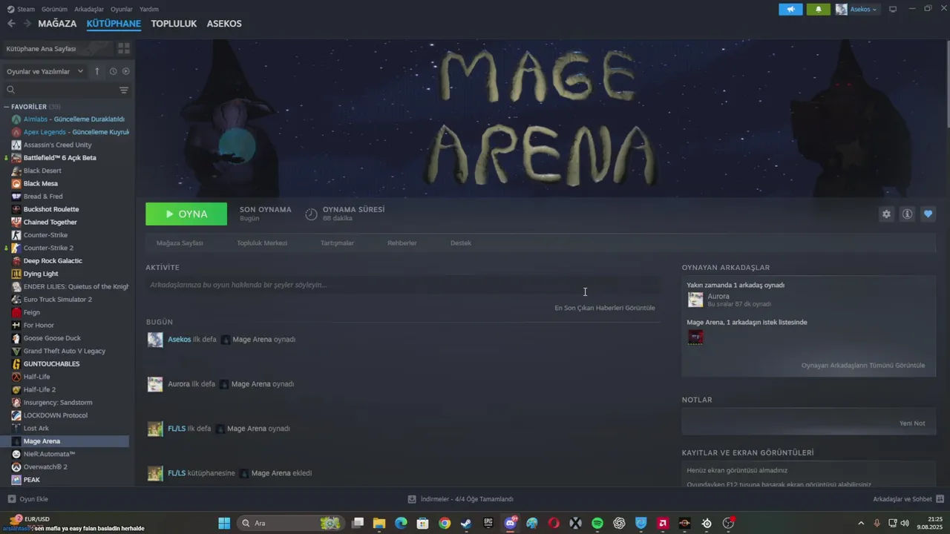Open Arkadaşlar ve Sohbet panel

[908, 499]
